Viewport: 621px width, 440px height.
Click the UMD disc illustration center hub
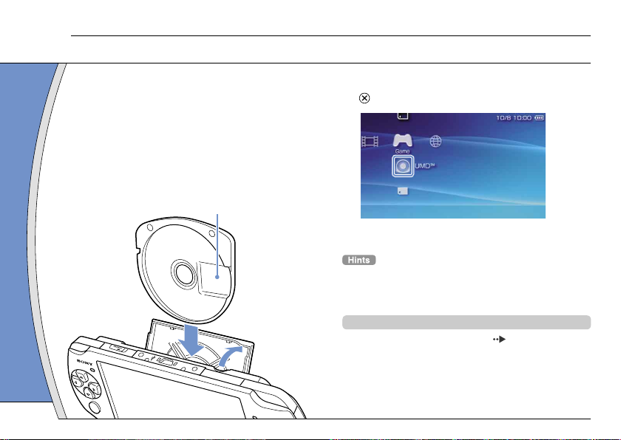(x=184, y=274)
